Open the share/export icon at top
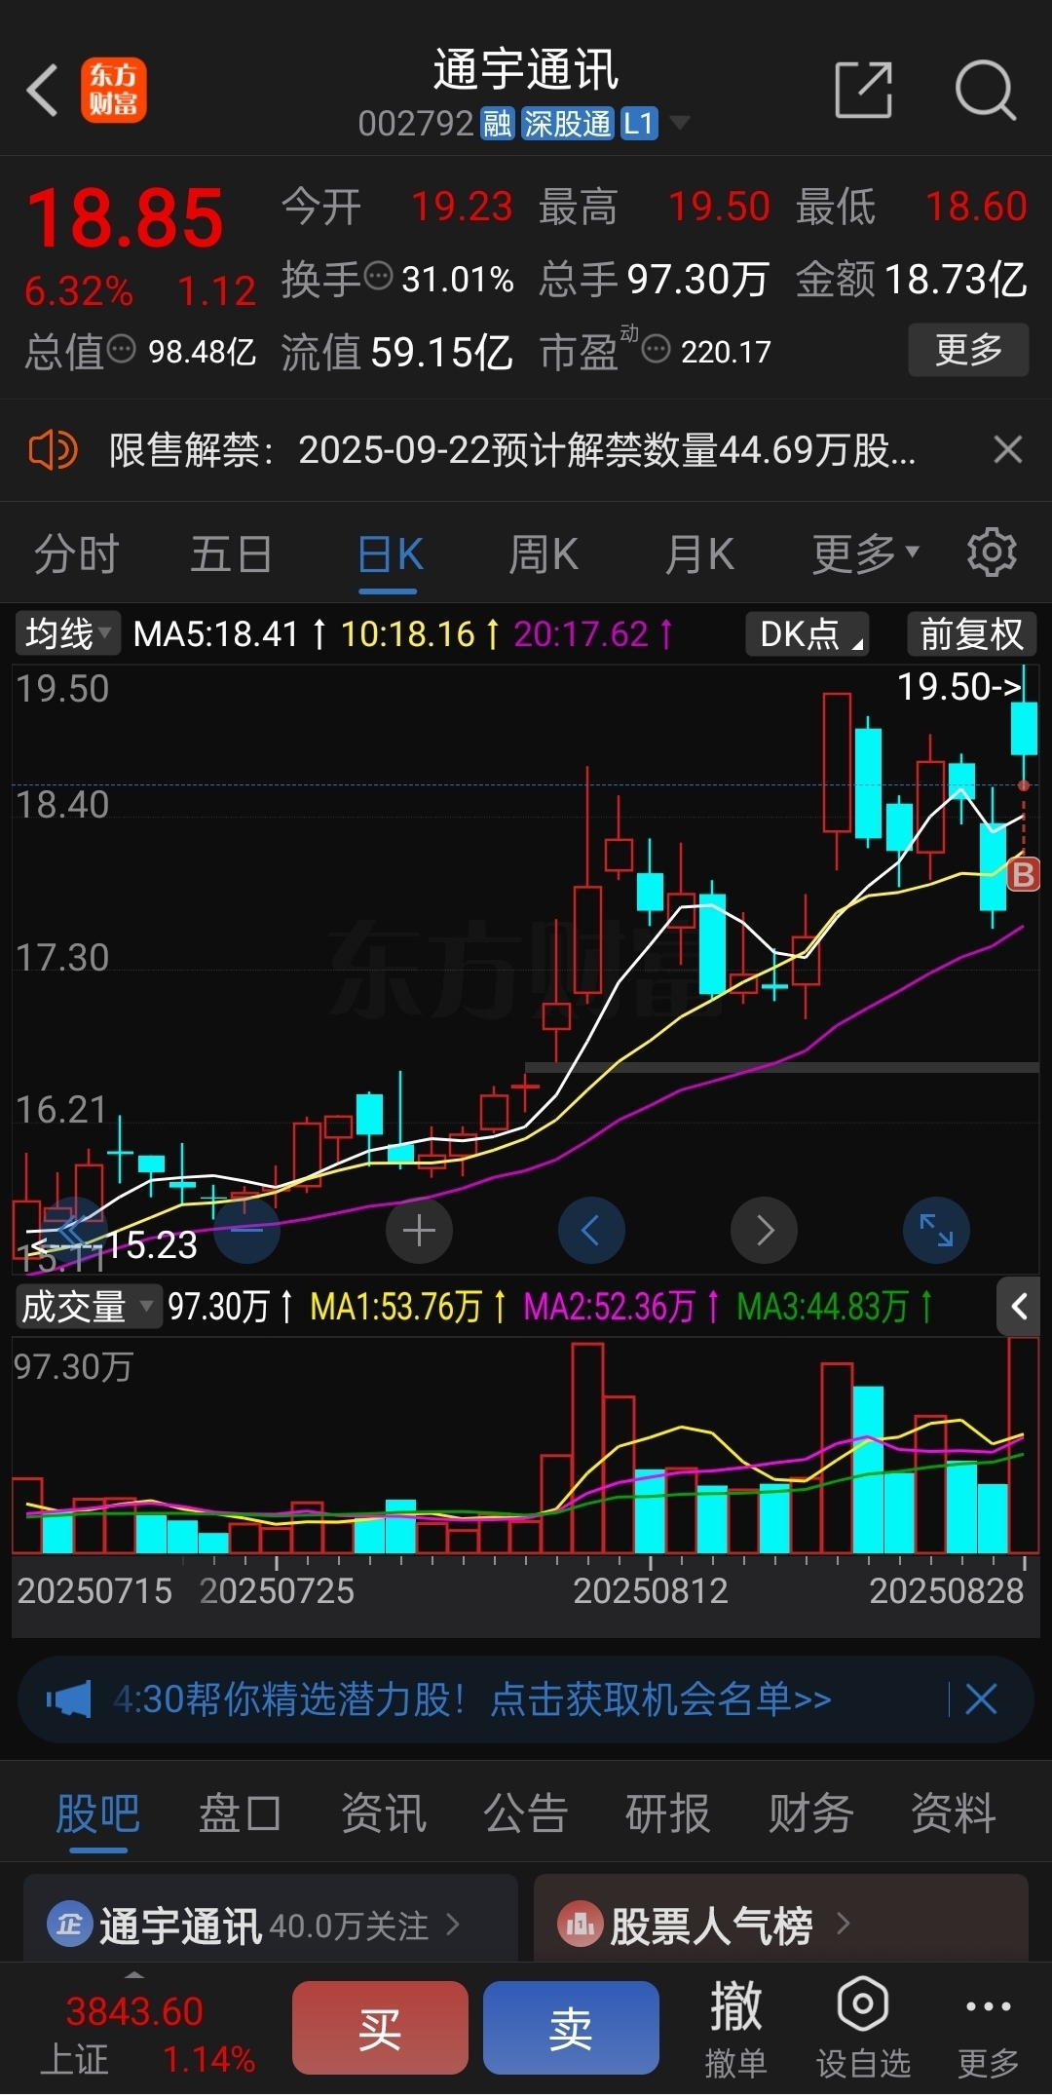This screenshot has height=2098, width=1052. pos(864,91)
